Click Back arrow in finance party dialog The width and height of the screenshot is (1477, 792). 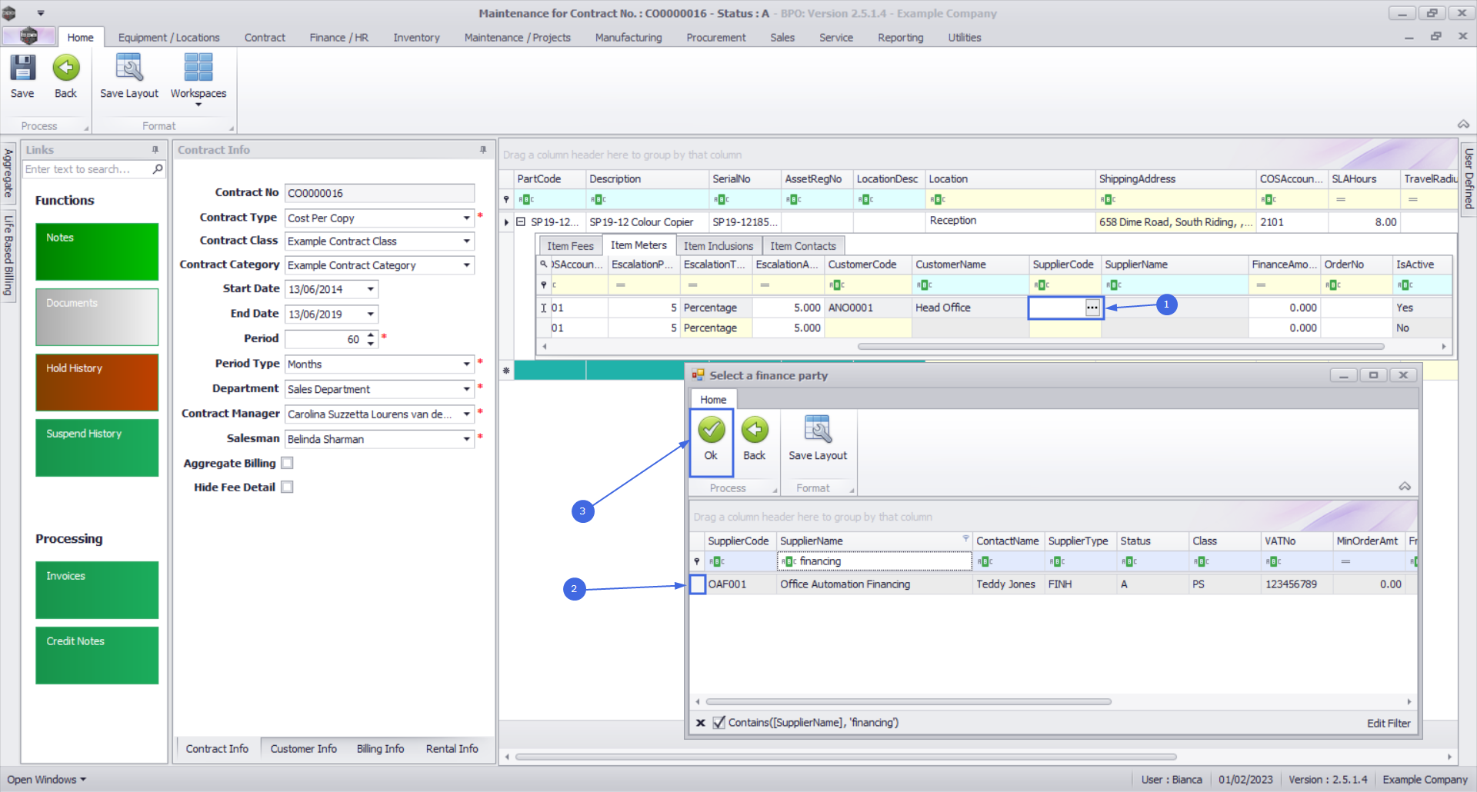(754, 431)
